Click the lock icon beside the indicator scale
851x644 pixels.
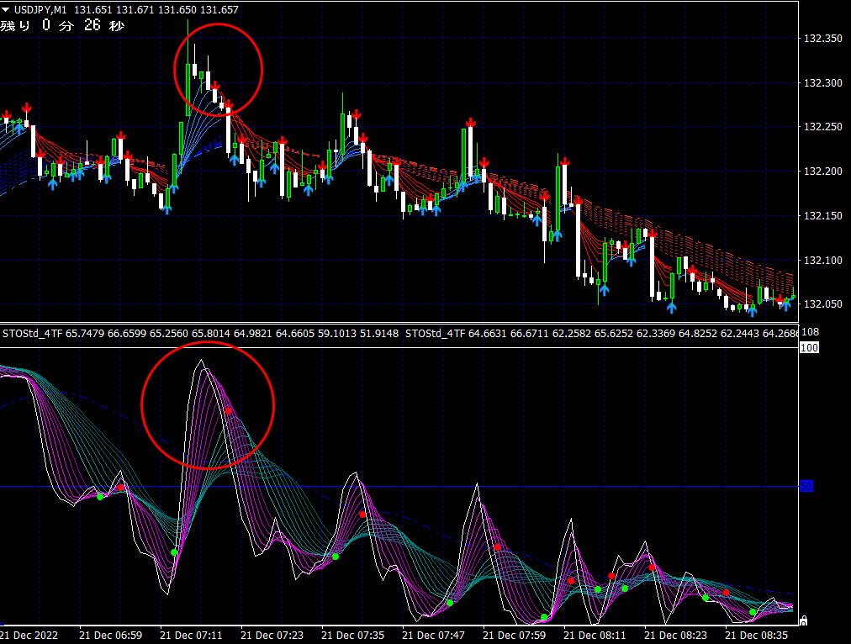pyautogui.click(x=804, y=620)
